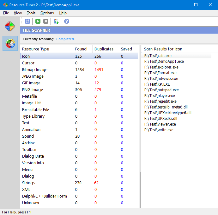Select the Metafile row
This screenshot has width=218, height=215.
pos(79,96)
